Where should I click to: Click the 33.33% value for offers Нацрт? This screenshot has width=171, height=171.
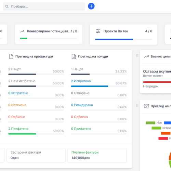pos(121,71)
